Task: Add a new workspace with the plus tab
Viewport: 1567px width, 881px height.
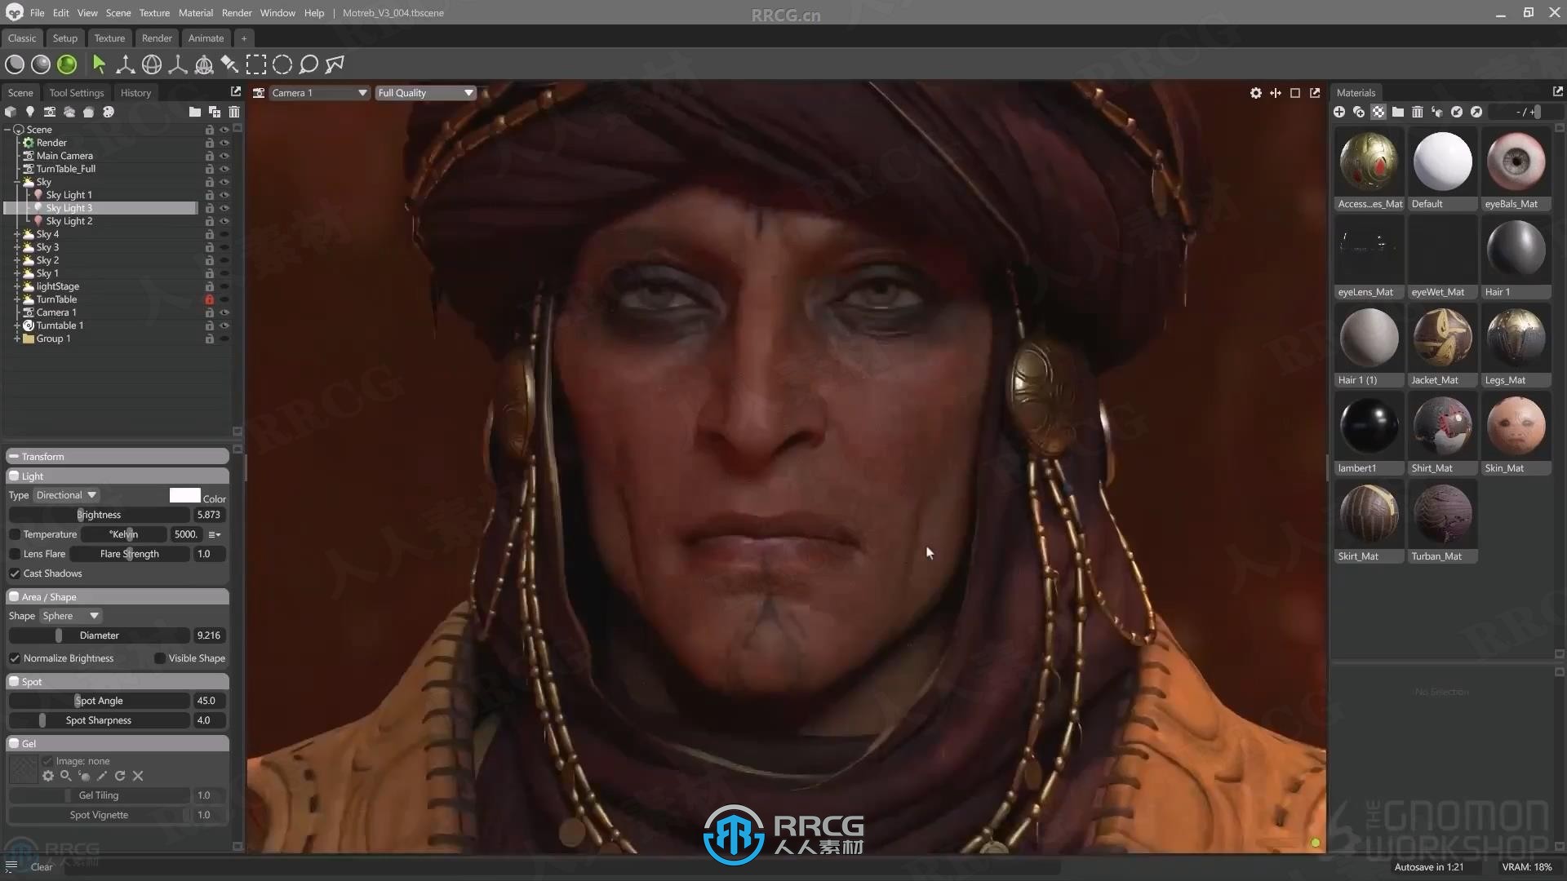Action: [x=243, y=38]
